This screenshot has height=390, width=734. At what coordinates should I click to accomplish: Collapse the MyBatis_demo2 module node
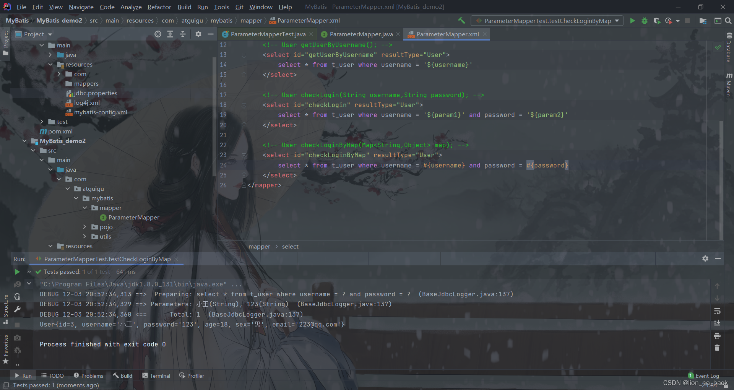24,141
